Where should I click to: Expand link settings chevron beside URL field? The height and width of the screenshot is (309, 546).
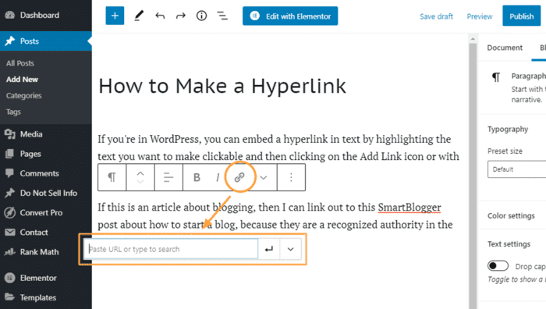290,249
